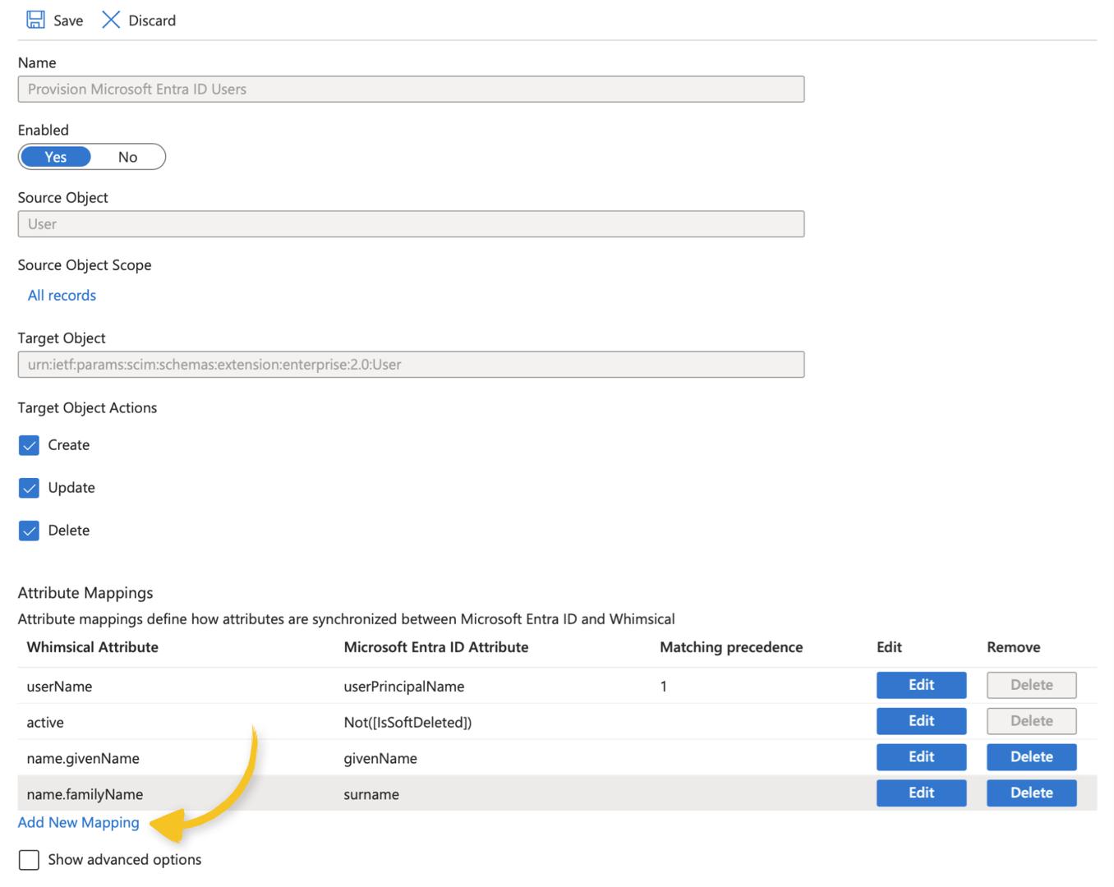Click the userName Whimsical attribute cell
1114x887 pixels.
click(x=59, y=687)
